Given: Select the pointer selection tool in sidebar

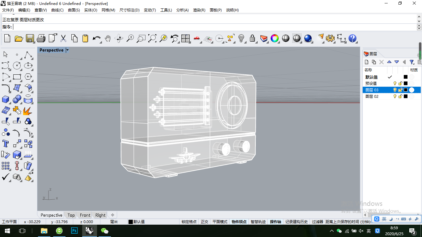Looking at the screenshot, I should [6, 55].
